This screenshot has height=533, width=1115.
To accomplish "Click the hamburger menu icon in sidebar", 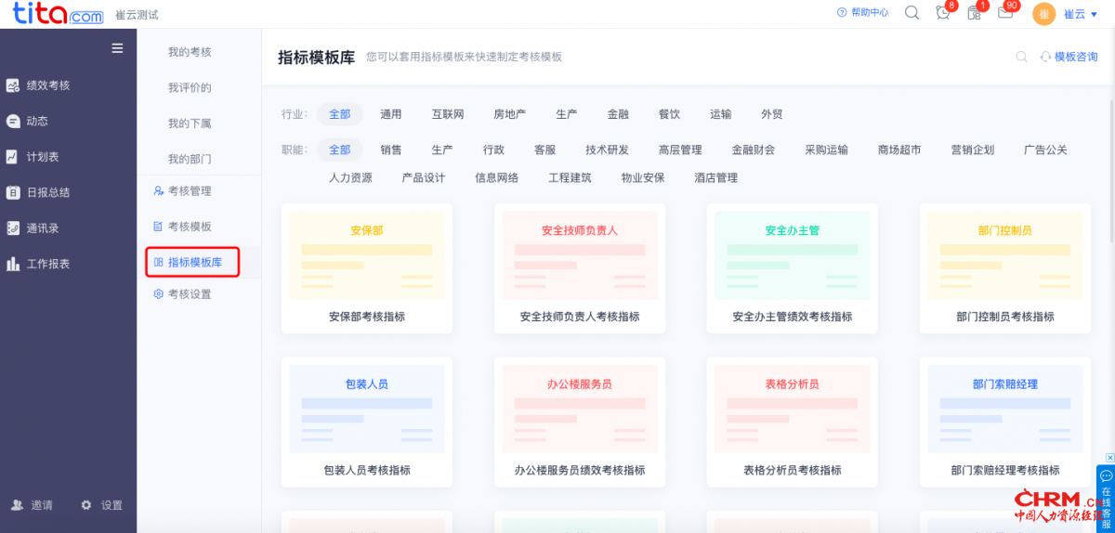I will tap(117, 48).
